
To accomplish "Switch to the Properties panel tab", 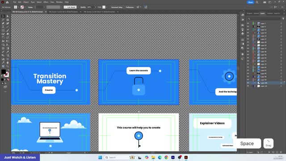I will click(x=249, y=13).
